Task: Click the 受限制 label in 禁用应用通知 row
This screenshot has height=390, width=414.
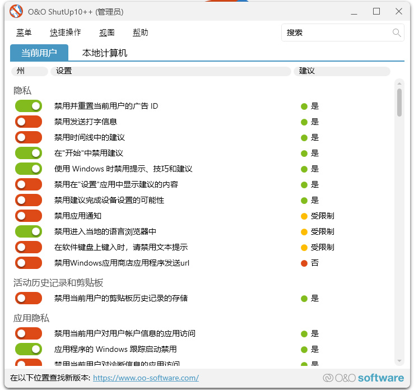Action: coord(322,216)
